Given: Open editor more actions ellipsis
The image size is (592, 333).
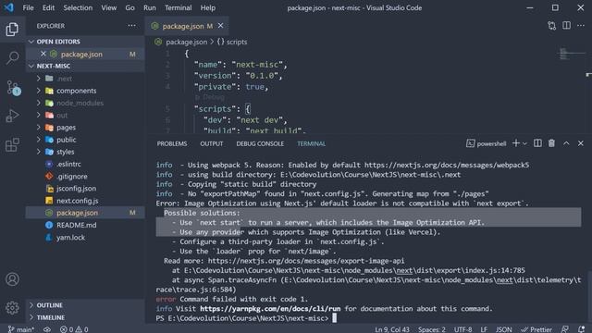Looking at the screenshot, I should (x=581, y=26).
